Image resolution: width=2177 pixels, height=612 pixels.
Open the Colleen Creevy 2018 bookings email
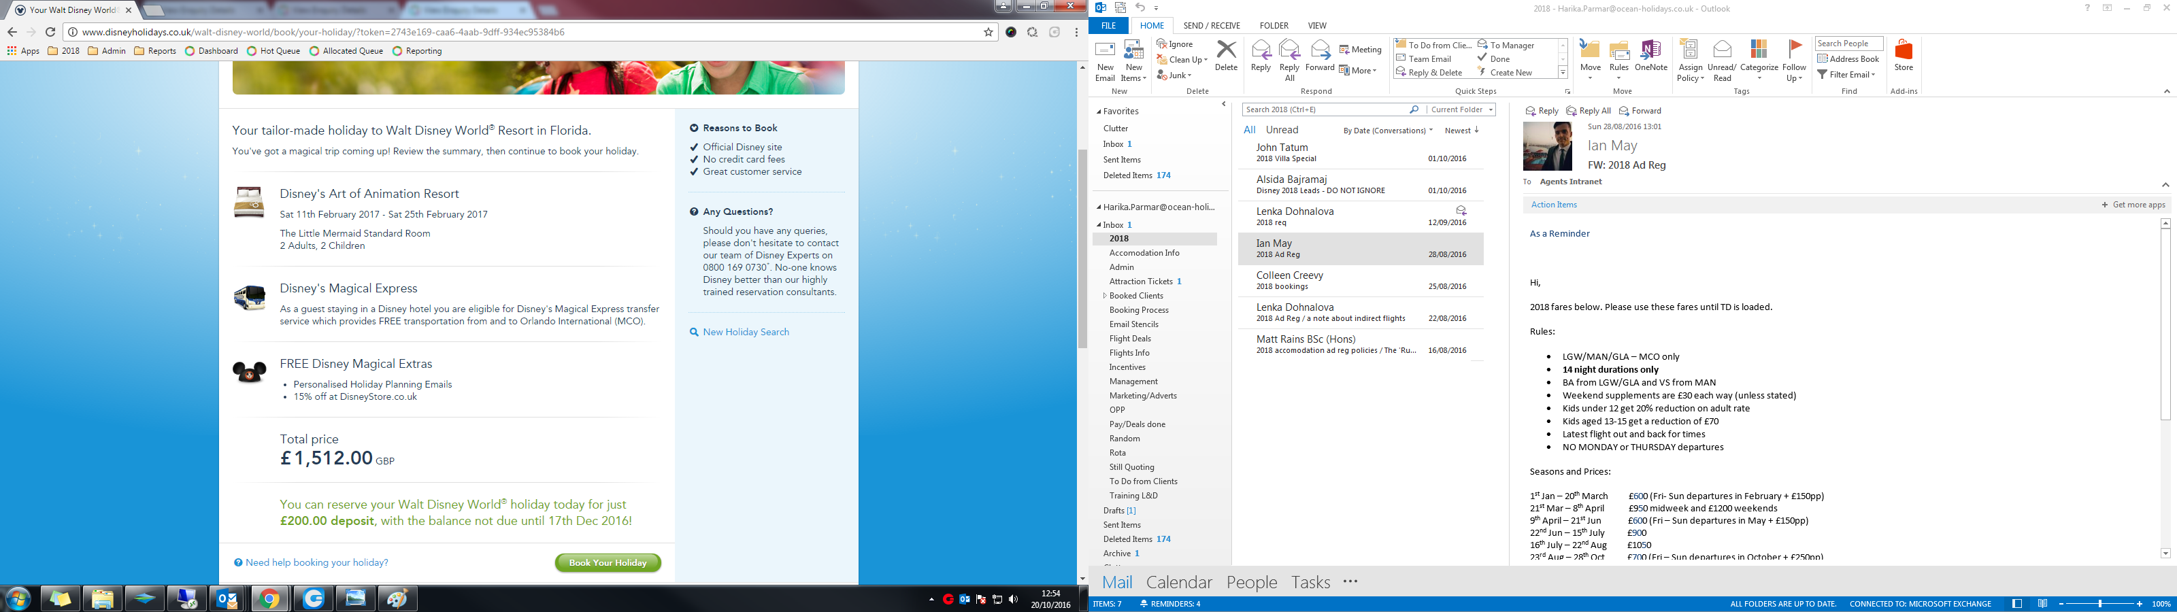1361,281
